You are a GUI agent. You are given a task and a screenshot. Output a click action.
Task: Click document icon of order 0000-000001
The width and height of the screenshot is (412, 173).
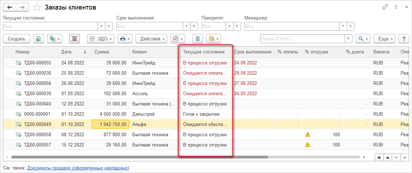coord(19,114)
